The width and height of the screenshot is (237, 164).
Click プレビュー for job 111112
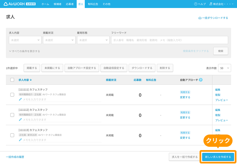[222, 120]
